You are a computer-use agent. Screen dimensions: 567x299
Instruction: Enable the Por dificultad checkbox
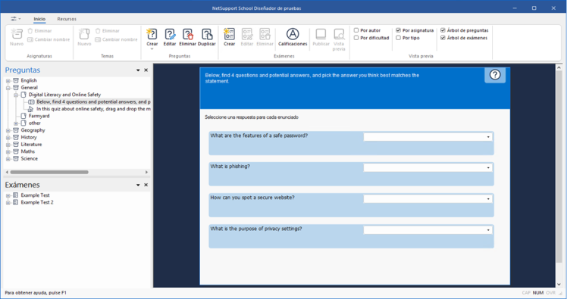pyautogui.click(x=356, y=38)
